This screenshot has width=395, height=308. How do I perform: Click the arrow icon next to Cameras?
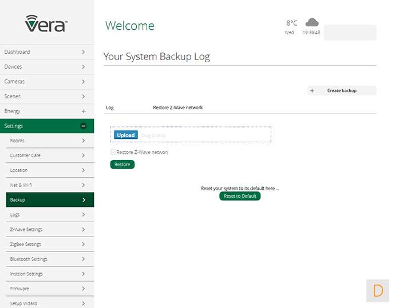click(x=84, y=82)
